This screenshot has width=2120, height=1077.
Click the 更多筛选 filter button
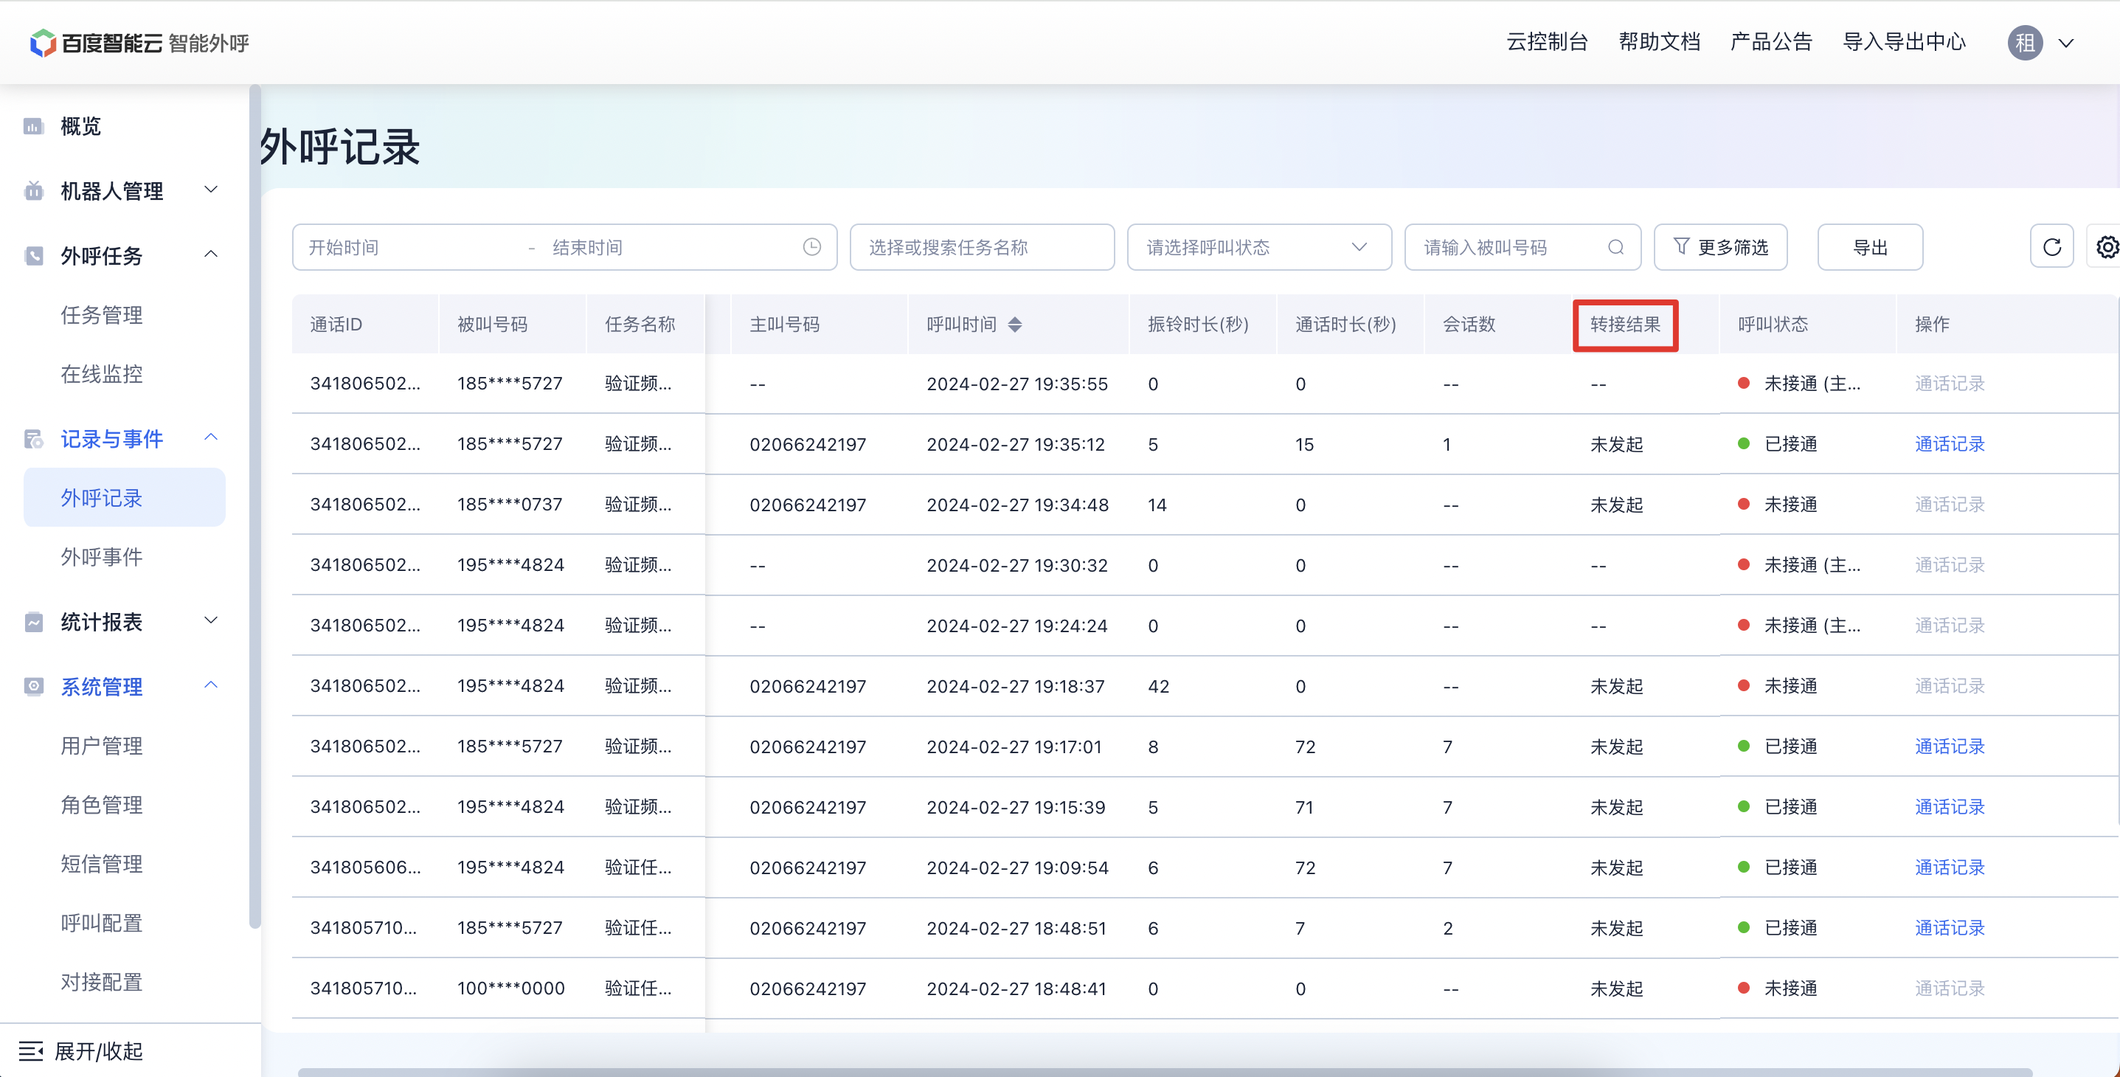coord(1721,247)
